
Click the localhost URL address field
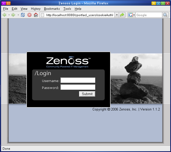pos(80,15)
